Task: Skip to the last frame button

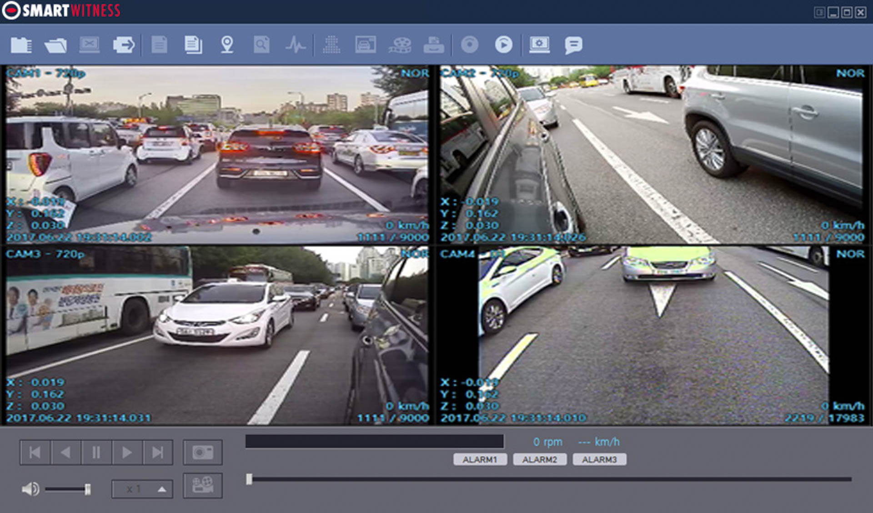Action: (x=157, y=453)
